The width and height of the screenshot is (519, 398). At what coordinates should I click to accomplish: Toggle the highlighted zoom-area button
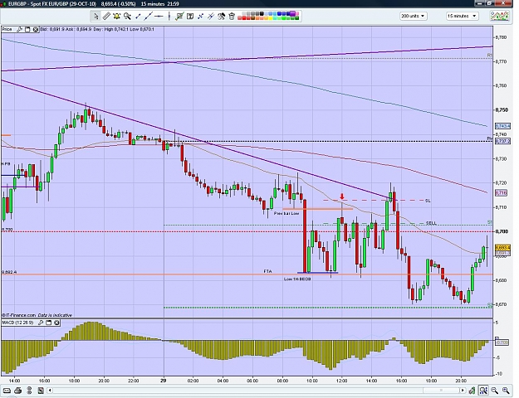click(483, 391)
